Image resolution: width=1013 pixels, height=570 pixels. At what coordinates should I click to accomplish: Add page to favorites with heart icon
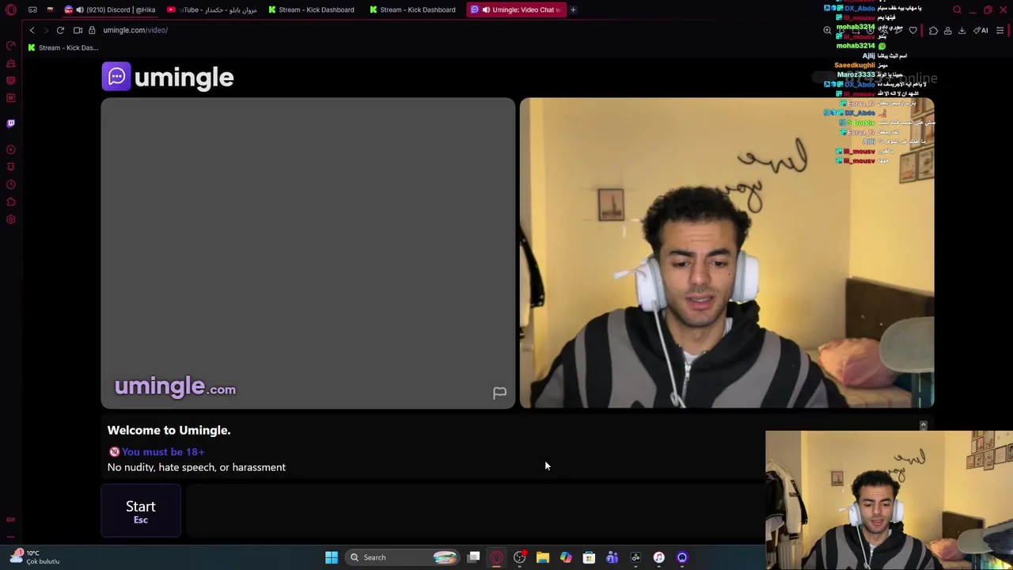tap(912, 30)
